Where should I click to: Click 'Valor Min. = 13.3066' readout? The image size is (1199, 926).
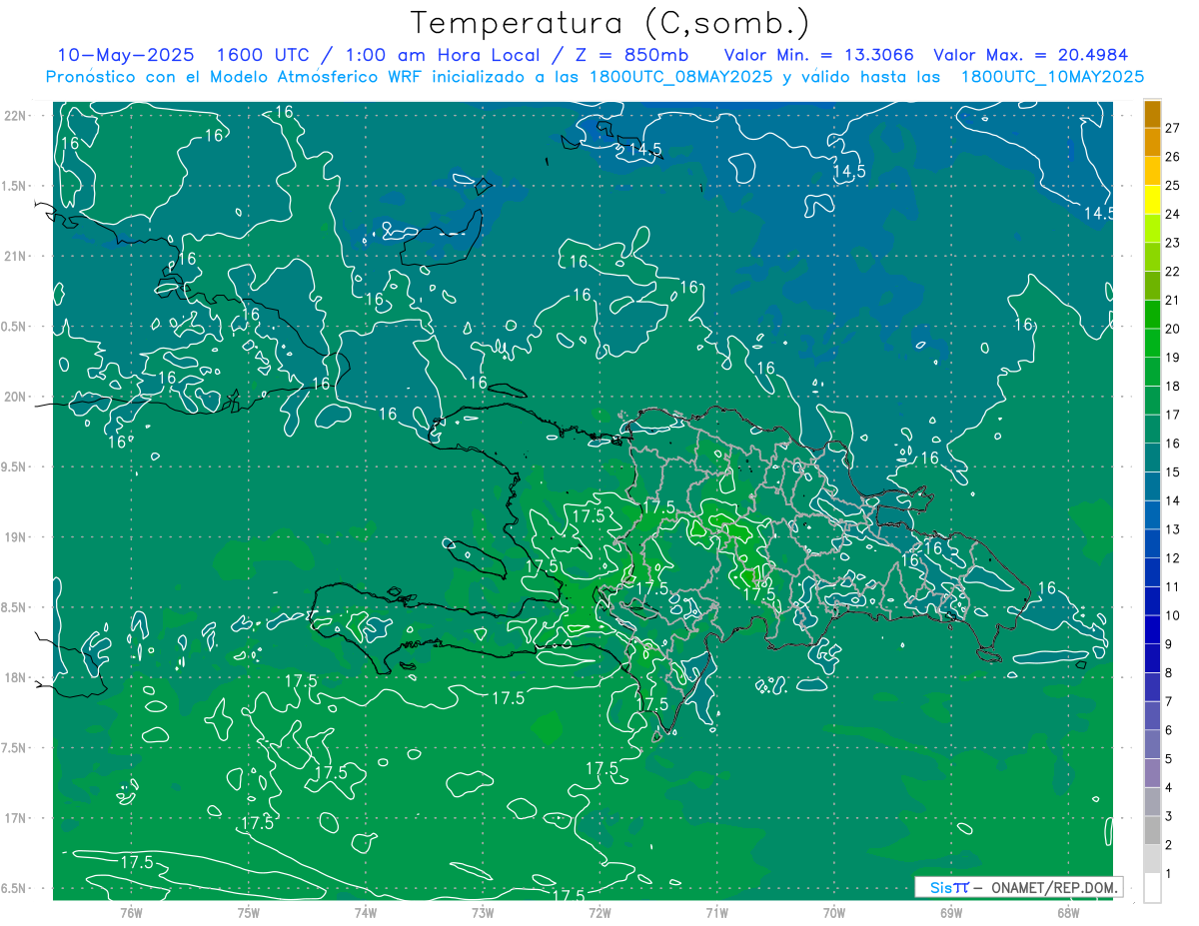click(818, 55)
